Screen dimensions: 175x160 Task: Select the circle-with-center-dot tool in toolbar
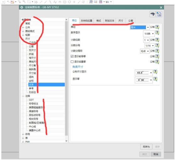(x=65, y=2)
